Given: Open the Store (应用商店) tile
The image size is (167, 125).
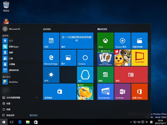Looking at the screenshot, I should click(60, 92).
